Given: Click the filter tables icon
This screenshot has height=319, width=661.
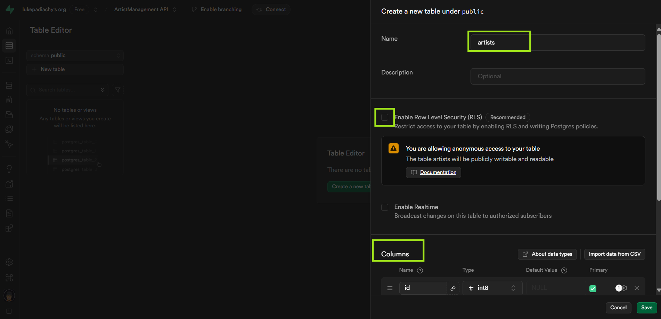Looking at the screenshot, I should tap(118, 90).
